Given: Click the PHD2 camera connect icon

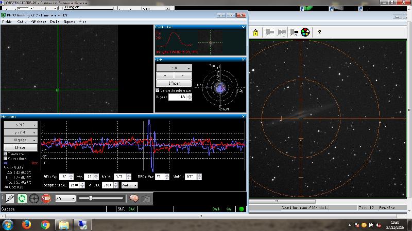Looking at the screenshot, I should click(x=9, y=198).
